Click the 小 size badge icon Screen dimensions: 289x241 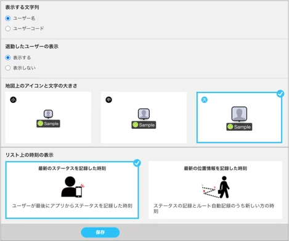14,100
